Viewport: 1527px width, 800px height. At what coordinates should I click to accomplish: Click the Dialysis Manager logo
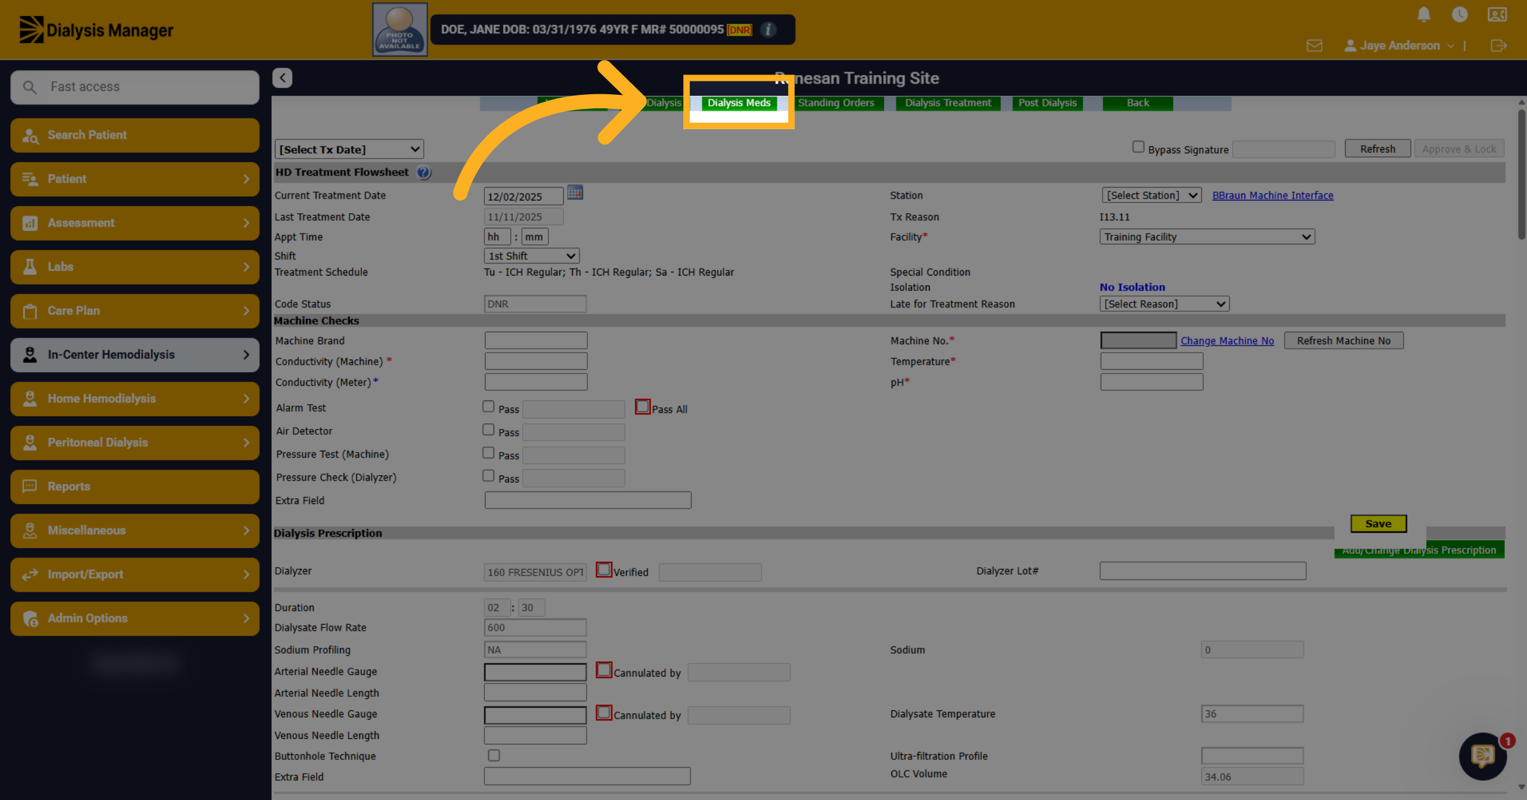click(96, 30)
